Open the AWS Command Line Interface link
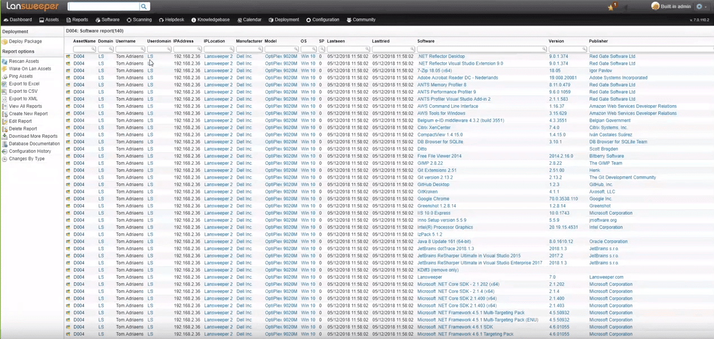 tap(448, 106)
